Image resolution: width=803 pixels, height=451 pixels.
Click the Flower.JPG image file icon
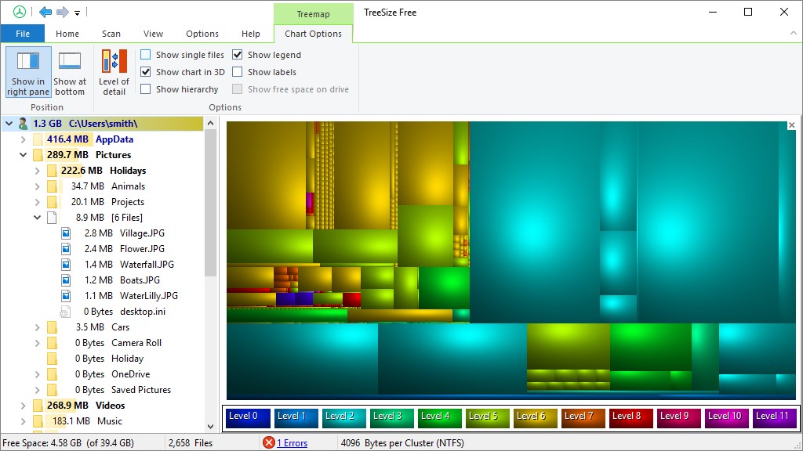click(x=66, y=249)
